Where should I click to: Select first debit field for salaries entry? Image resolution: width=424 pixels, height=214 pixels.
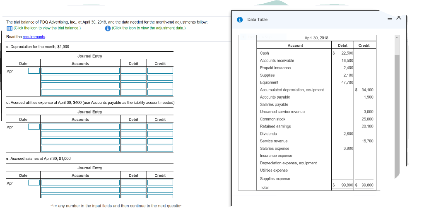click(x=133, y=183)
